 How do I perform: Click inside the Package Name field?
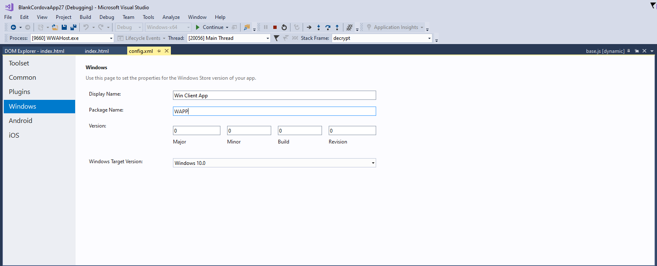point(274,111)
